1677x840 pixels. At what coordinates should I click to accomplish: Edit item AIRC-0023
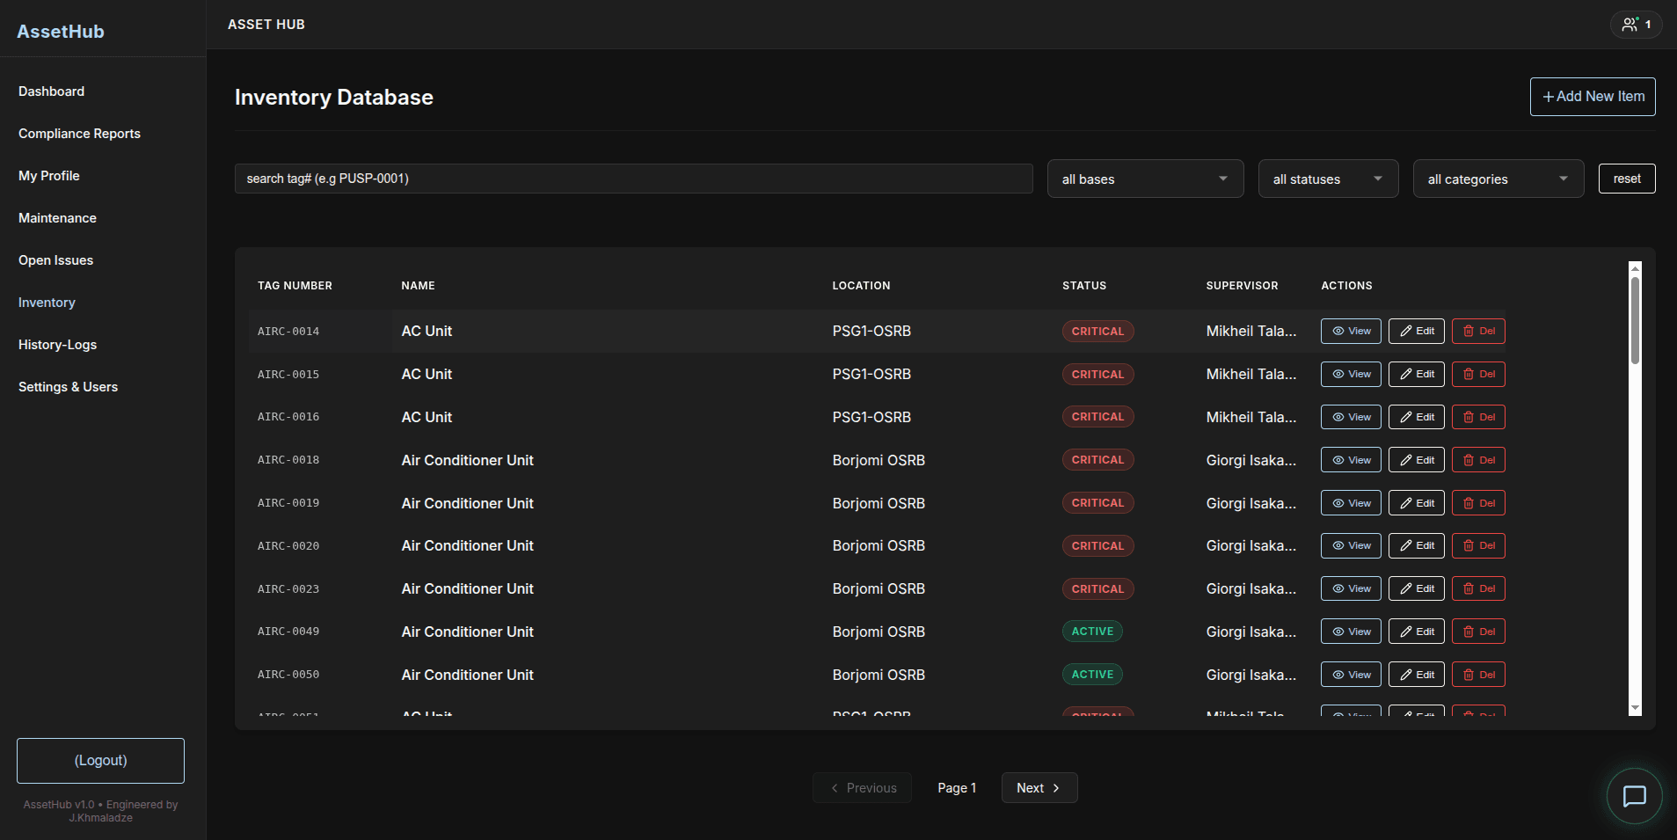click(x=1417, y=588)
